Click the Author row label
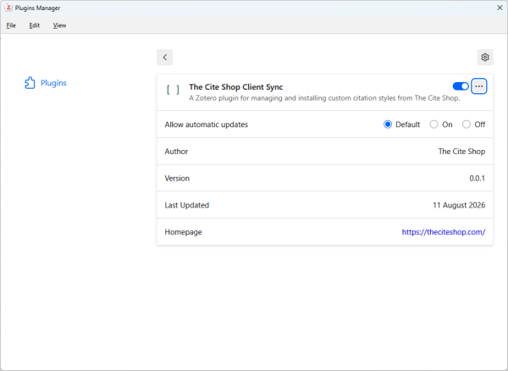 176,152
